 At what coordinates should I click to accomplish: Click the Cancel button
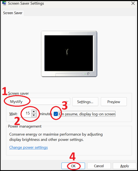(x=99, y=166)
